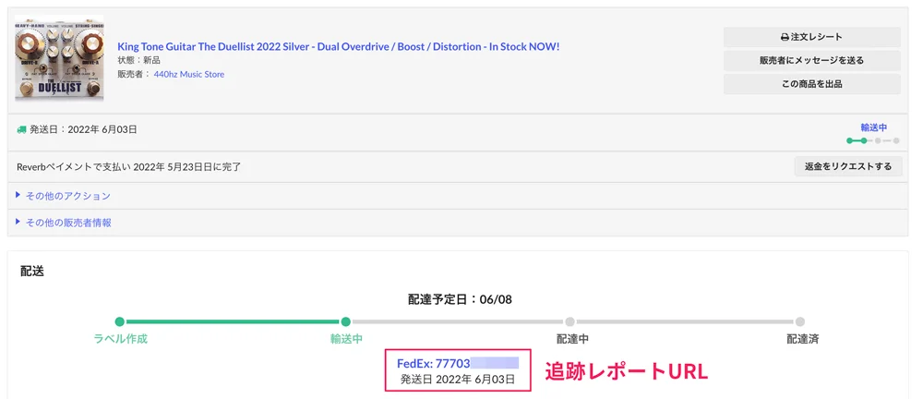Click 販売者にメッセージを送る button
This screenshot has height=399, width=923.
coord(811,60)
